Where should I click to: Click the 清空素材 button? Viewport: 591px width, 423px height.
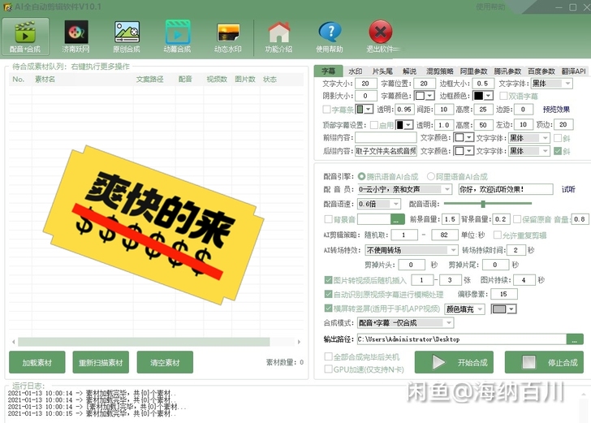tap(165, 362)
